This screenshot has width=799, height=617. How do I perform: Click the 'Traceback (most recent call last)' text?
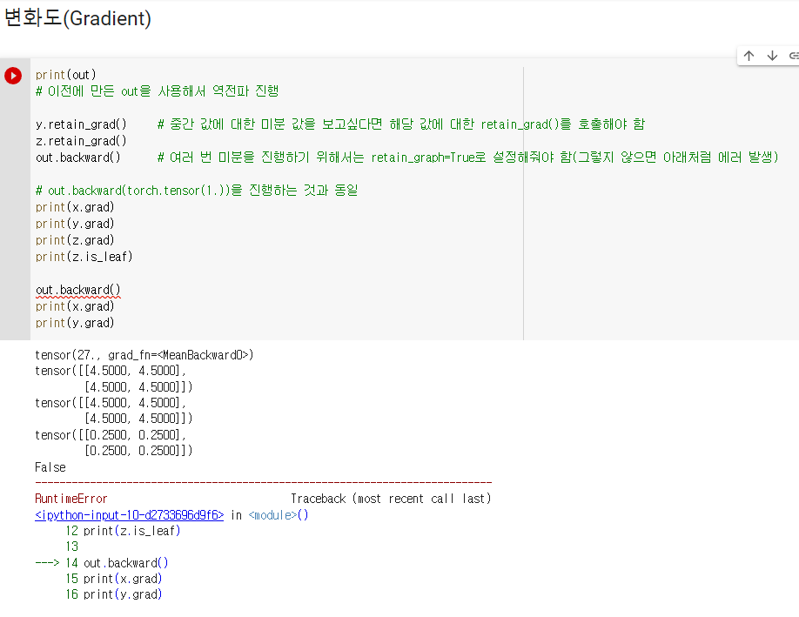pyautogui.click(x=391, y=499)
